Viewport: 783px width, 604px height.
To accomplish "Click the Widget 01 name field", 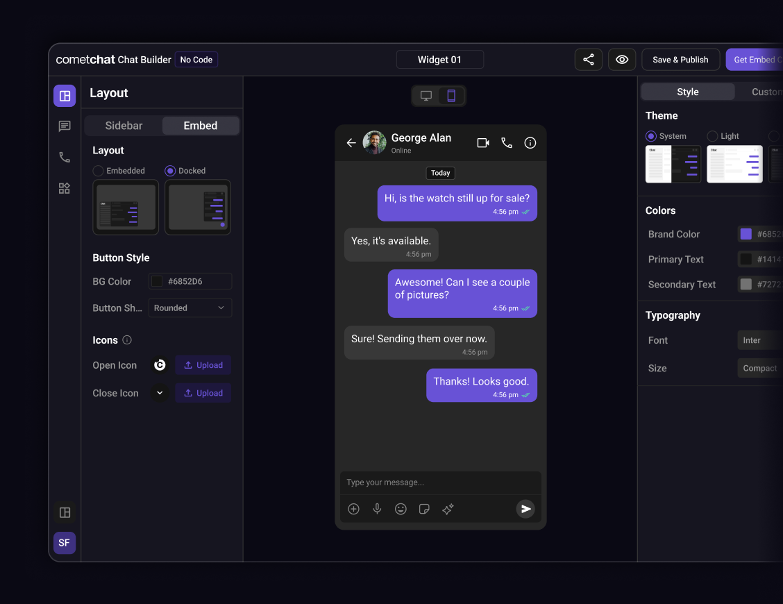I will (x=439, y=60).
